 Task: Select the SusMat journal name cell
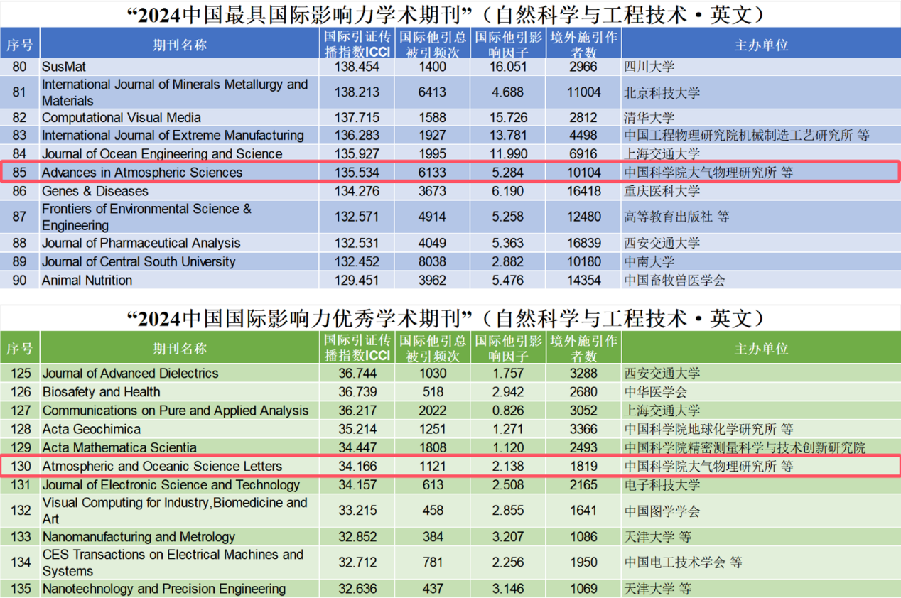coord(64,67)
